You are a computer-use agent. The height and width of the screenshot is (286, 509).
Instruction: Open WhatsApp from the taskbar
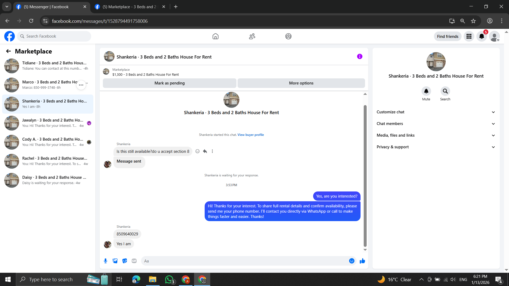169,279
